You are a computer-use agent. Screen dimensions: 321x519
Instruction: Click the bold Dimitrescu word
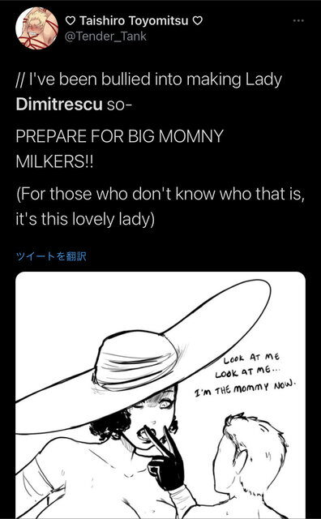tap(59, 105)
